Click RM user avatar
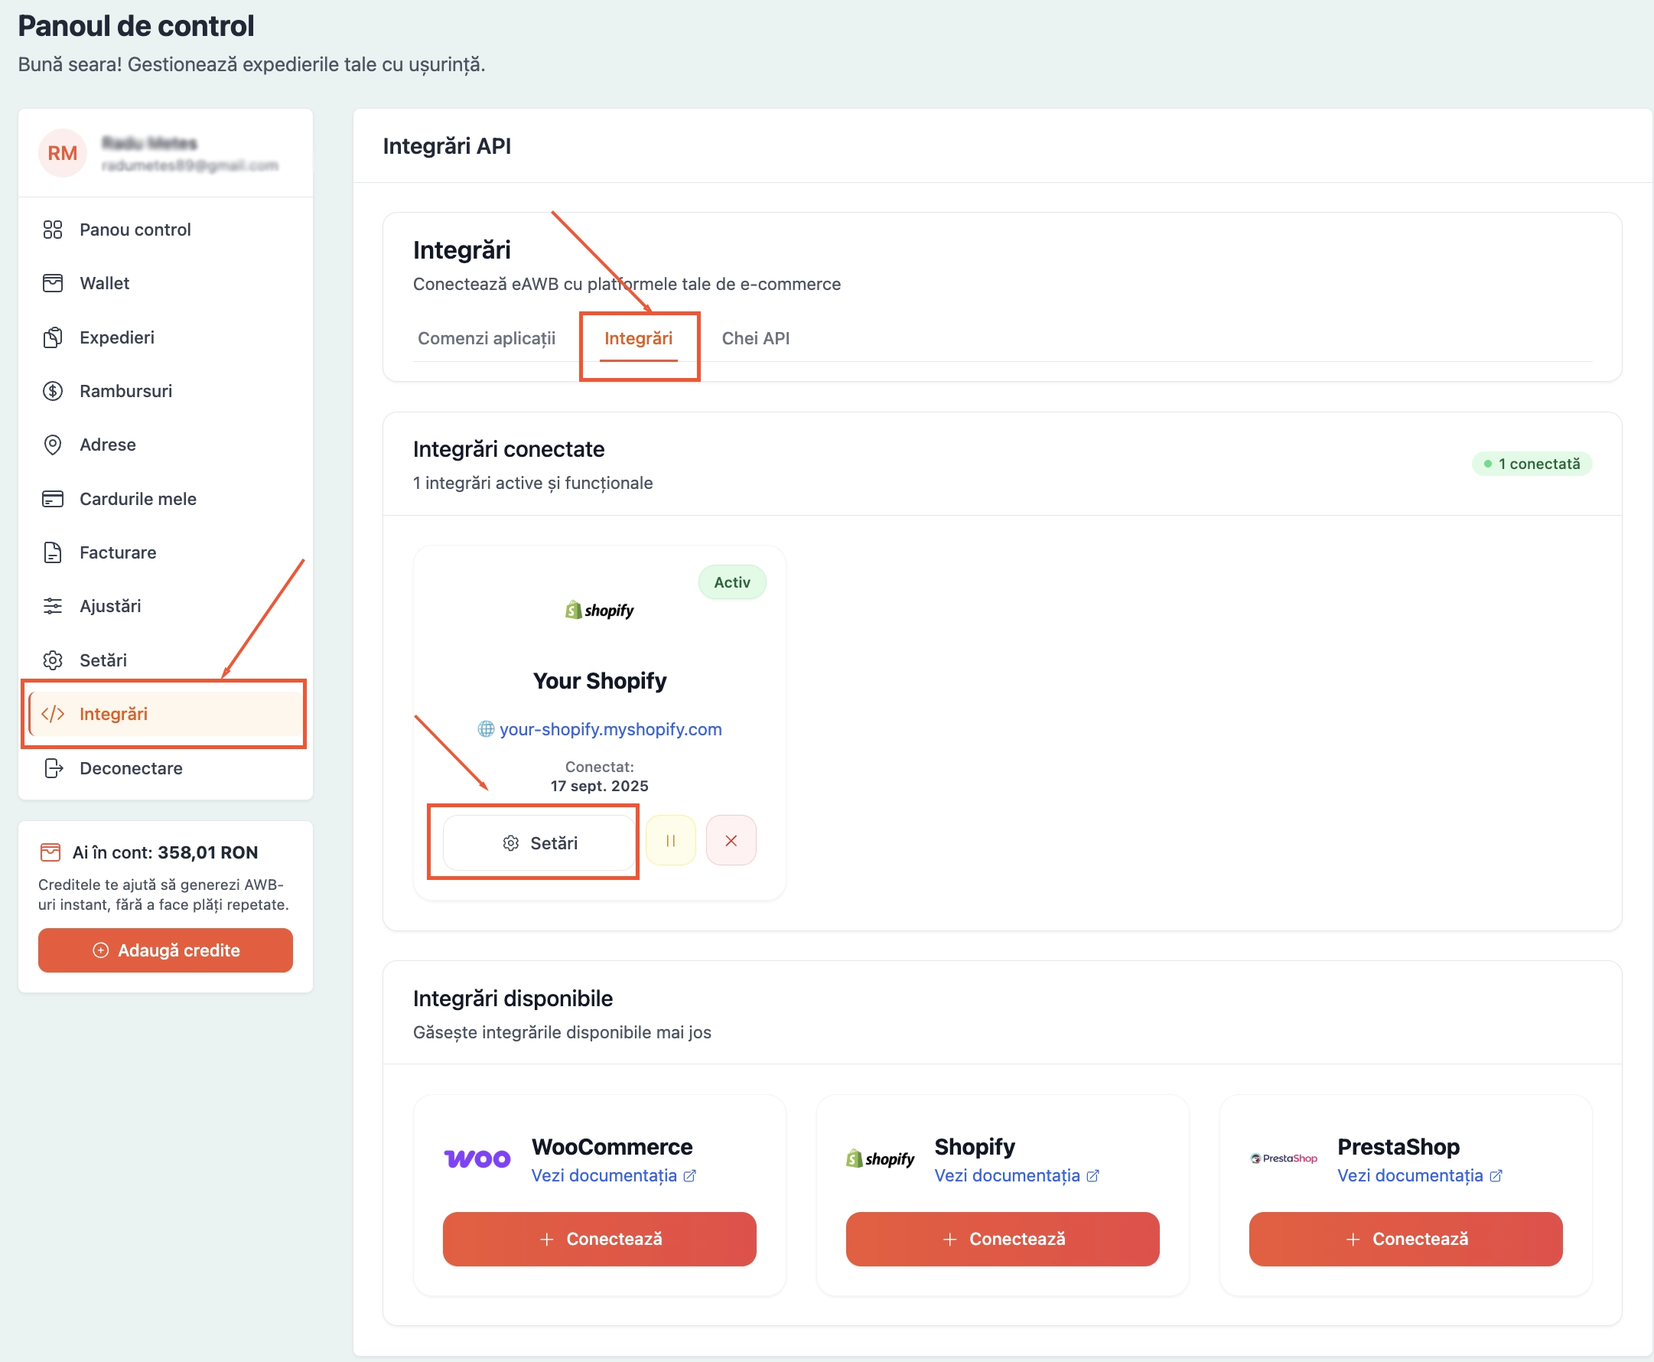Viewport: 1654px width, 1362px height. pyautogui.click(x=63, y=153)
